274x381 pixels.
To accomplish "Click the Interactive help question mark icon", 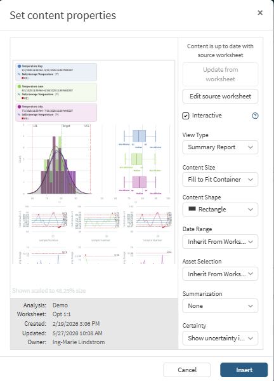I will tap(255, 116).
